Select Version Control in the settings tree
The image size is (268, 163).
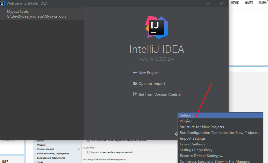[46, 149]
